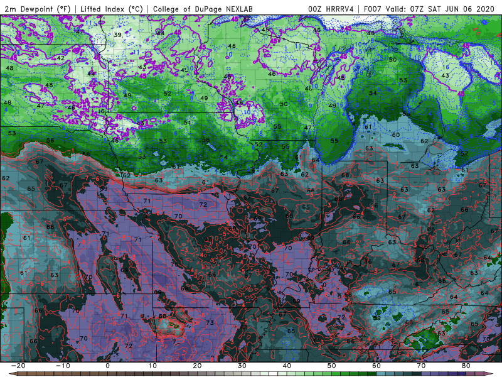
Task: Click the "80" color scale tick label
Action: point(466,366)
